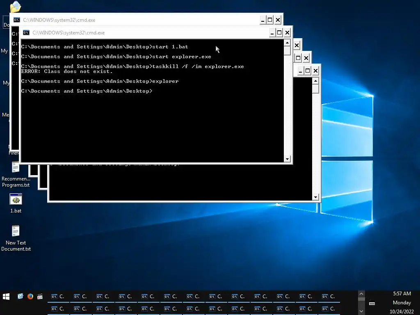
Task: Maximize the background cmd window with visible scrollbar
Action: point(308,71)
